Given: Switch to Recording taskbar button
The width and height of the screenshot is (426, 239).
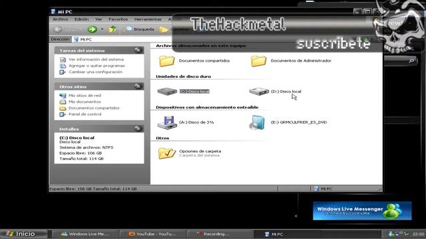Looking at the screenshot, I should coord(220,234).
